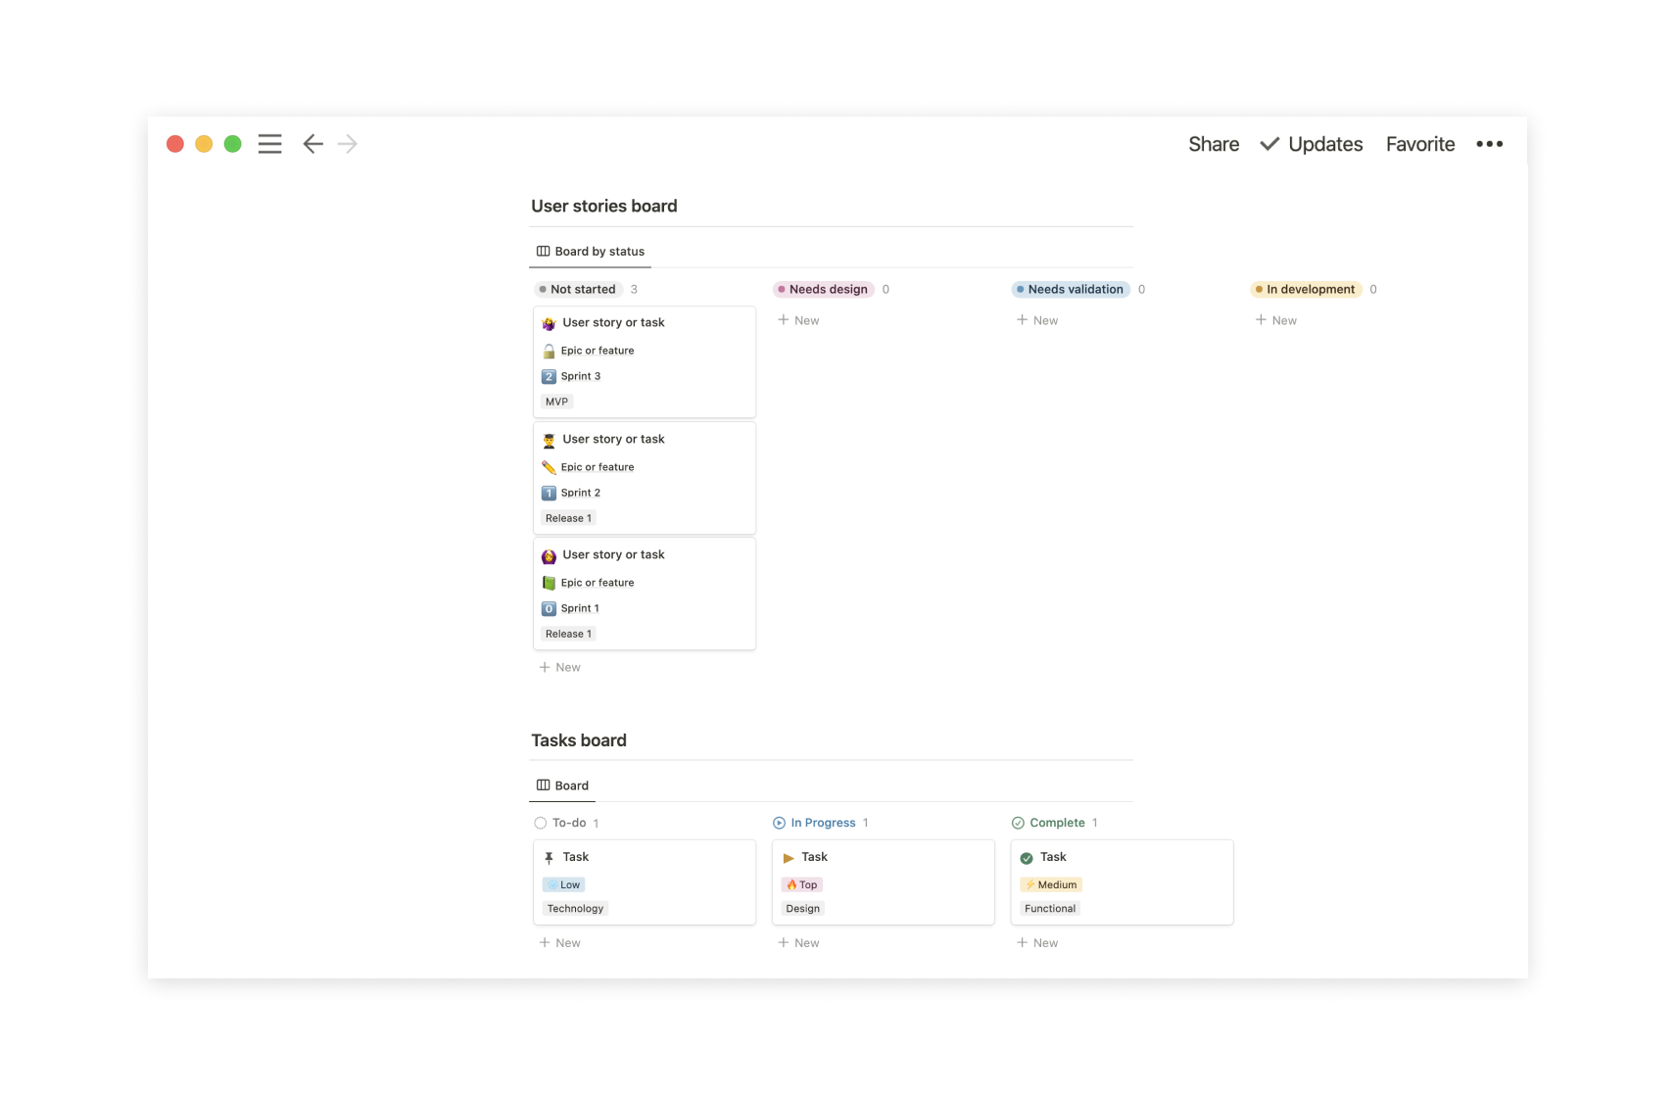Click green book icon beside Epic or feature
The height and width of the screenshot is (1094, 1676).
tap(549, 583)
